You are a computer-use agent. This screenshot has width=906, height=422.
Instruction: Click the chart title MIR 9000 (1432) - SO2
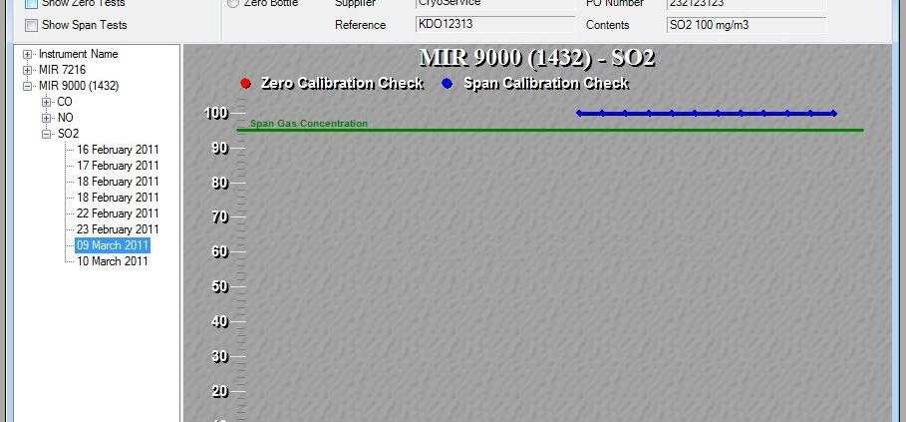(537, 58)
